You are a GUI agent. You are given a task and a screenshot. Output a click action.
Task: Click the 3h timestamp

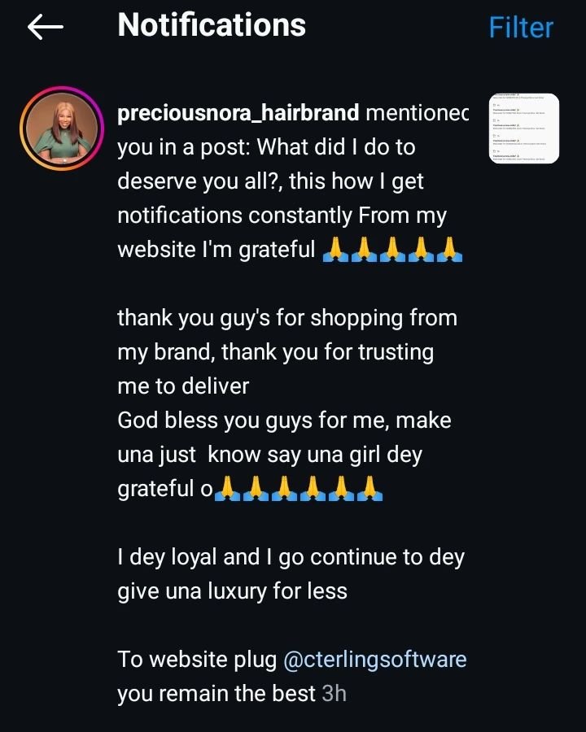point(334,694)
